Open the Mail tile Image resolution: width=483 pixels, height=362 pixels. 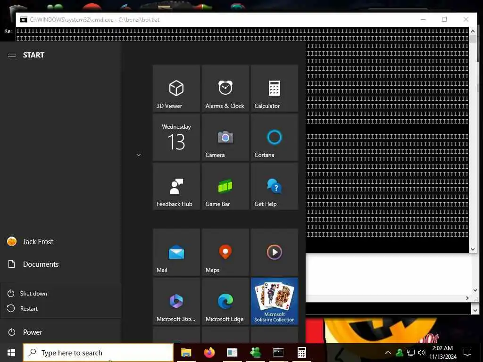click(x=176, y=252)
